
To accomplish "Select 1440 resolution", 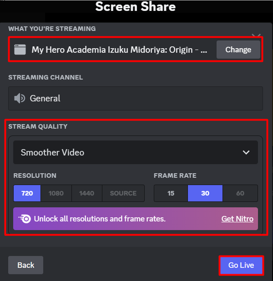I will (x=87, y=193).
